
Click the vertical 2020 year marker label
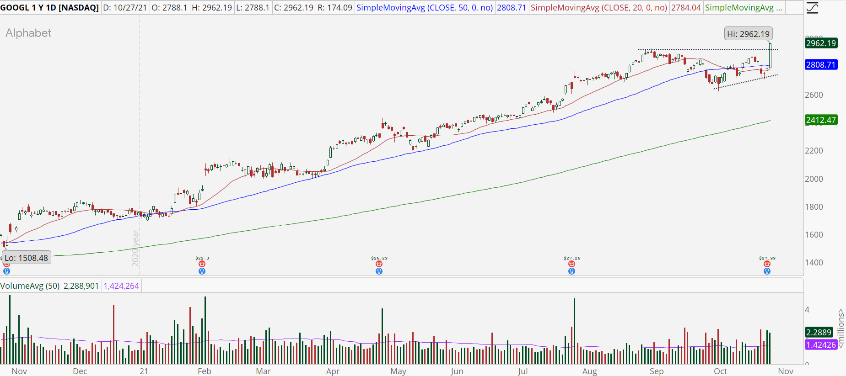[135, 248]
